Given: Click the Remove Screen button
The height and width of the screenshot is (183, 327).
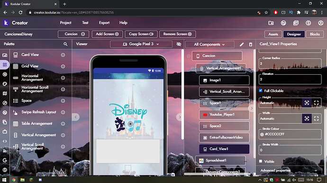Looking at the screenshot, I should (x=177, y=34).
